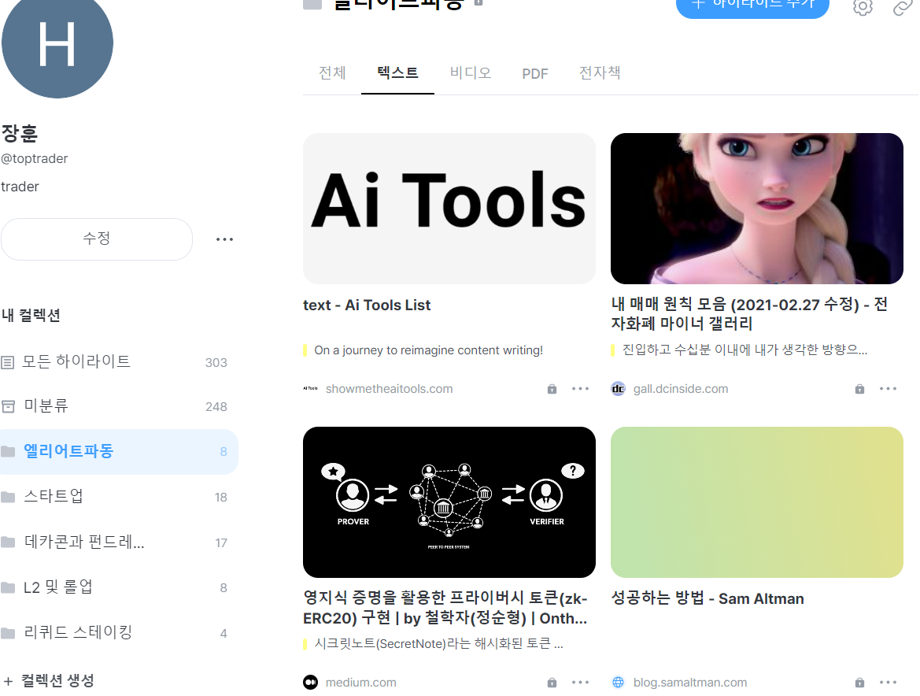Image resolution: width=920 pixels, height=696 pixels.
Task: Open the blog.samaltman.com source link
Action: pos(690,682)
